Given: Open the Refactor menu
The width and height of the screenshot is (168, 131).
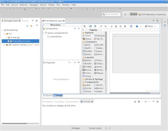Looking at the screenshot, I should [x=24, y=5].
